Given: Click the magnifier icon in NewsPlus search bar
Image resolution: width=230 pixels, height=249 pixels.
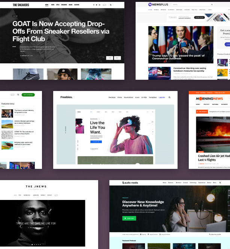Looking at the screenshot, I should coord(212,4).
